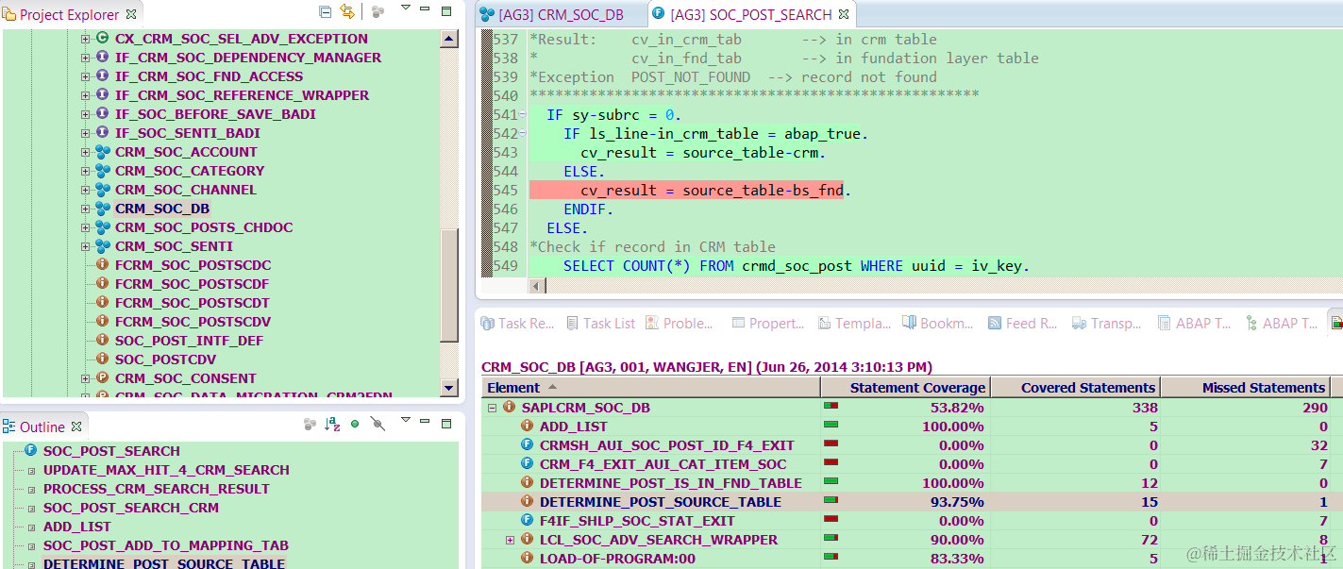
Task: Collapse All in Project Explorer toolbar
Action: tap(325, 12)
